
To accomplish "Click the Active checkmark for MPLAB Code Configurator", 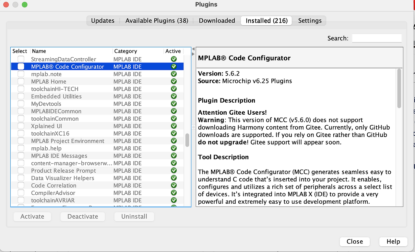I will [x=174, y=66].
